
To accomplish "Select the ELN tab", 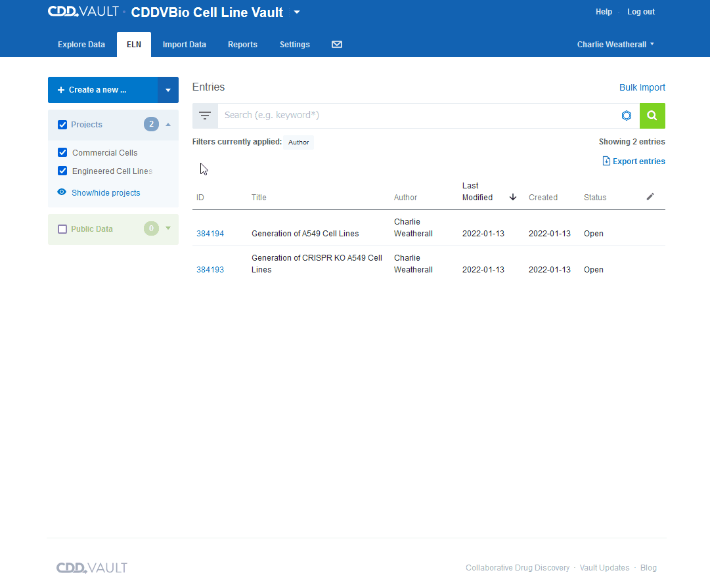I will (x=134, y=45).
